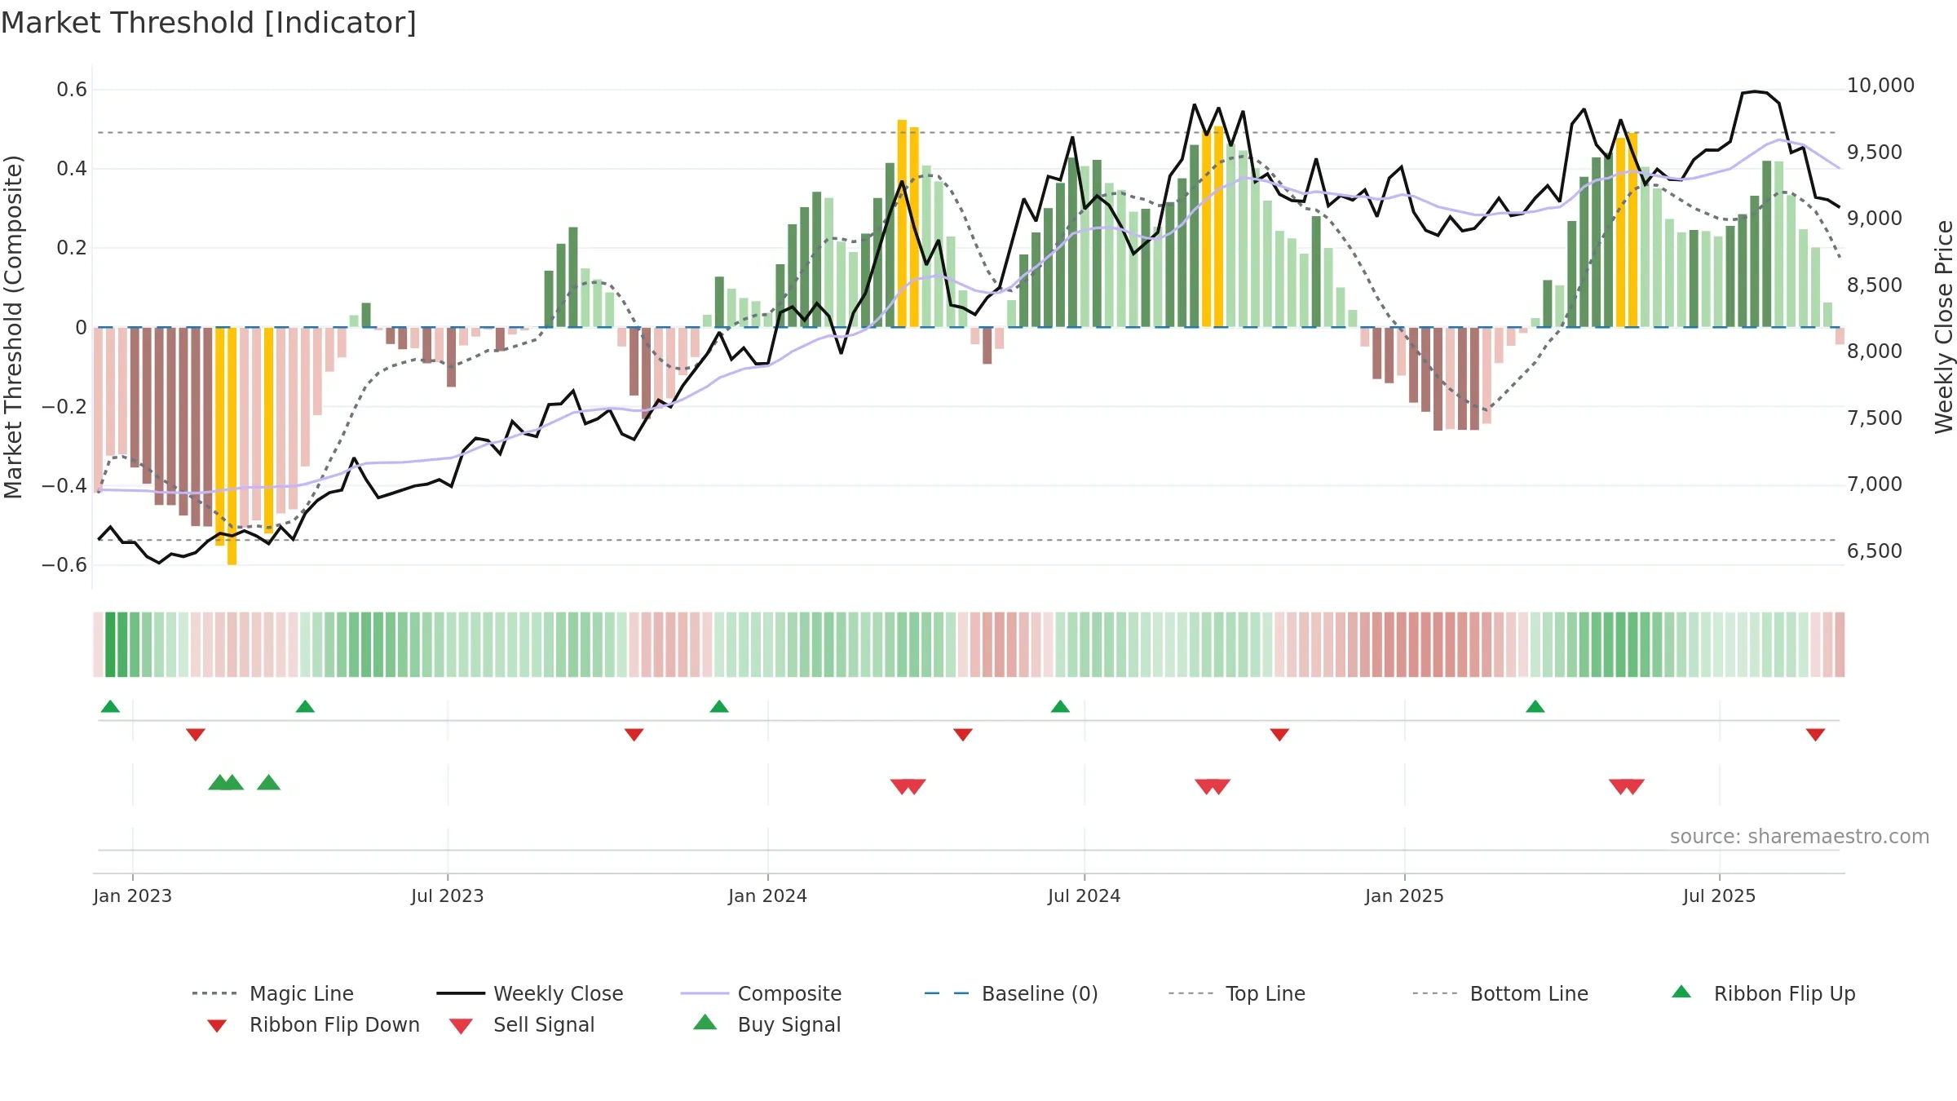1957x1101 pixels.
Task: Click the Jan 2025 x-axis label
Action: pos(1404,895)
